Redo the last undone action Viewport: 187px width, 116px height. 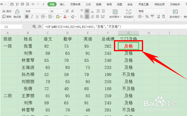point(38,4)
